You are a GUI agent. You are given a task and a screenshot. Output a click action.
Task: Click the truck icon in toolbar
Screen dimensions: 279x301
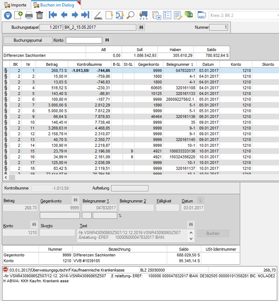pos(143,16)
